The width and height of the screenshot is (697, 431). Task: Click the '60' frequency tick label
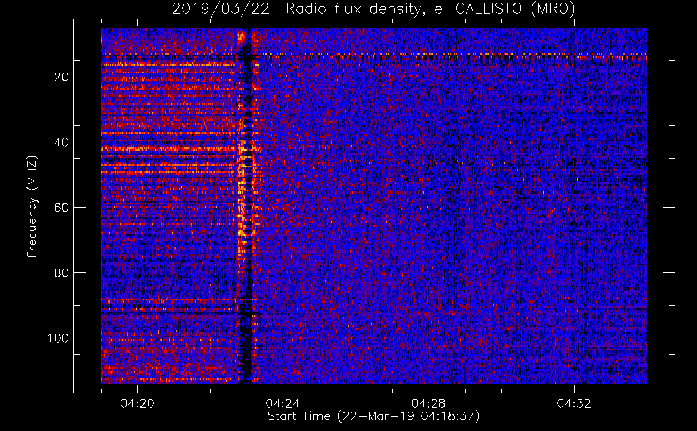point(62,208)
